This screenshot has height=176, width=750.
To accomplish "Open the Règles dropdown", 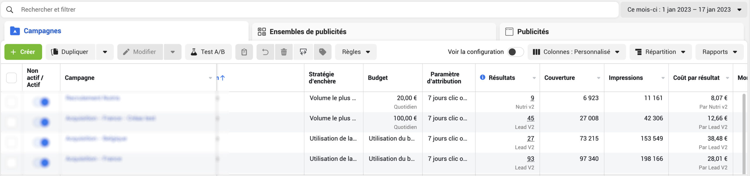I will (x=356, y=52).
